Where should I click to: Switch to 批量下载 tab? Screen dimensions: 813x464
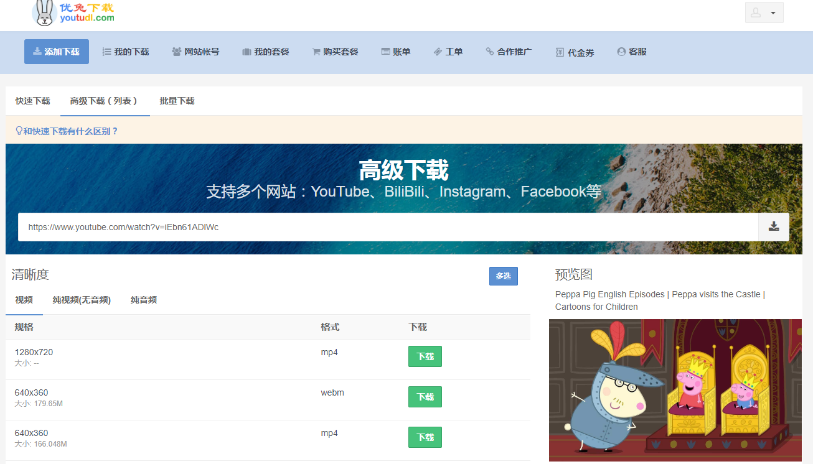(177, 101)
